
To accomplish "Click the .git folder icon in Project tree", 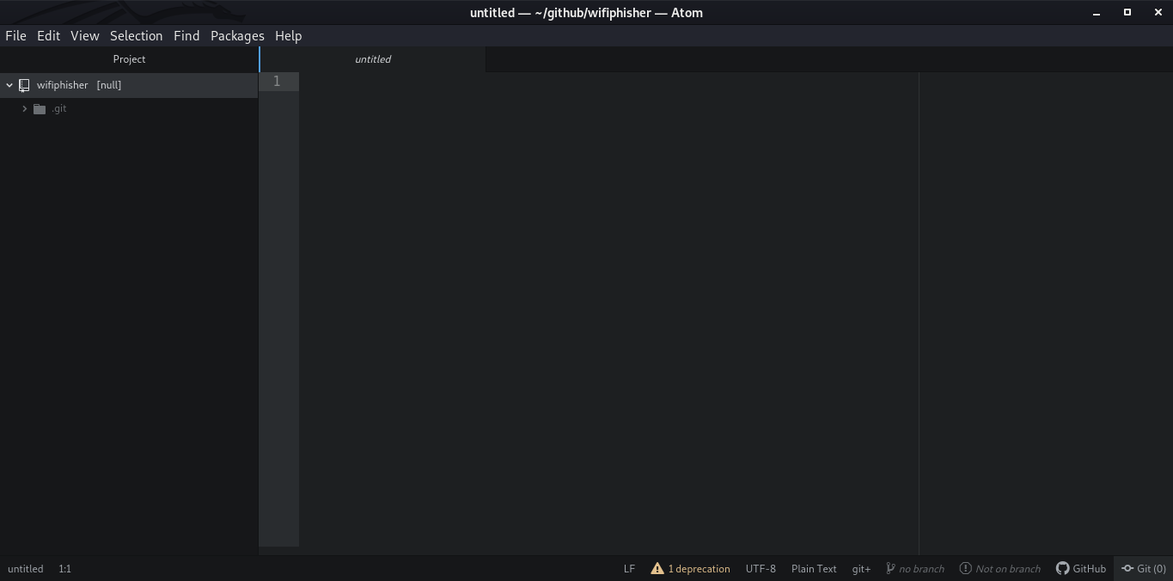I will [x=40, y=108].
